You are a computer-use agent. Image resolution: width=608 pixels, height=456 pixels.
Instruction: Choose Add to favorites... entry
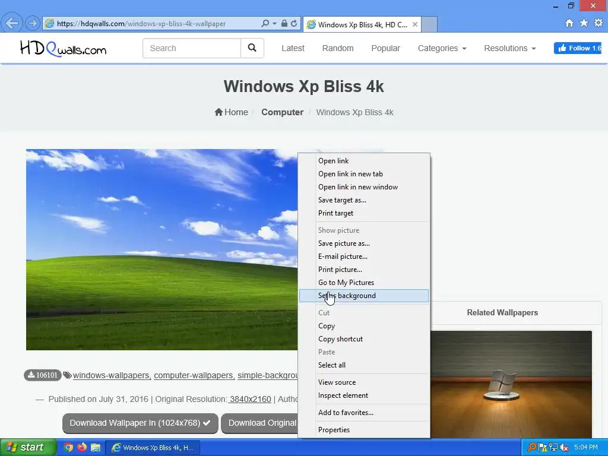[x=364, y=413]
